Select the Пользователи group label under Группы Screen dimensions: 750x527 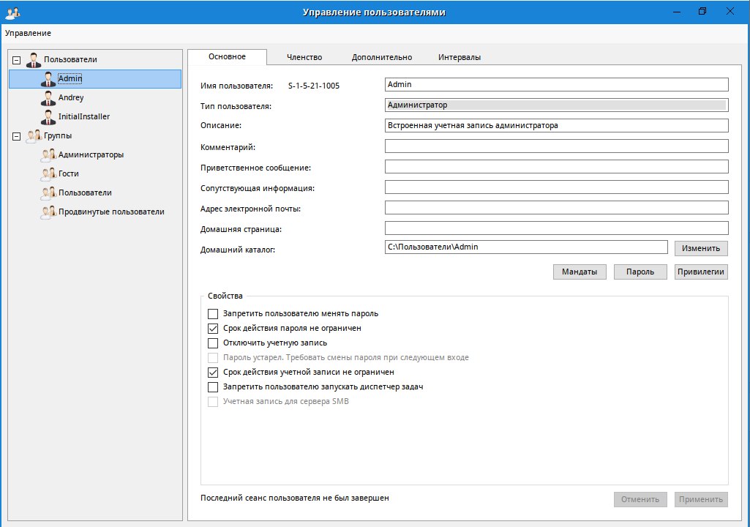pyautogui.click(x=85, y=193)
